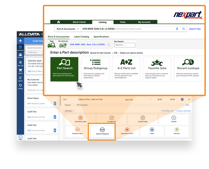Screen dimensions: 209x169
Task: Add a Flat Fee item
Action: (174, 119)
